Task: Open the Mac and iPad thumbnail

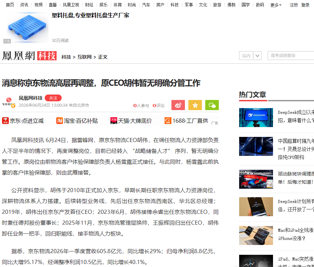Action: click(256, 235)
